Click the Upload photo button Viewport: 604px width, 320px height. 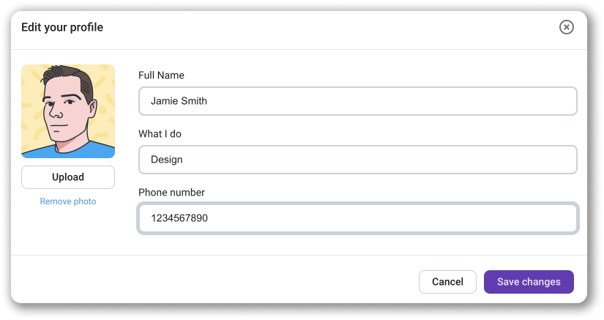click(x=68, y=177)
